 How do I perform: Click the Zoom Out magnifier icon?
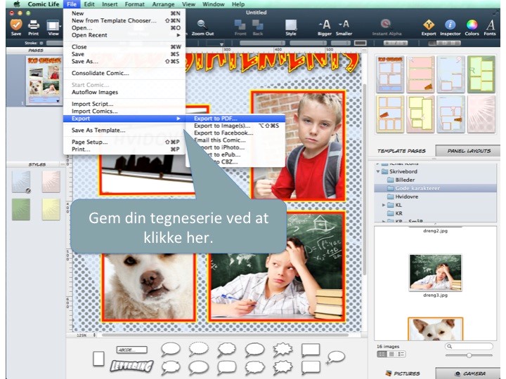point(202,25)
